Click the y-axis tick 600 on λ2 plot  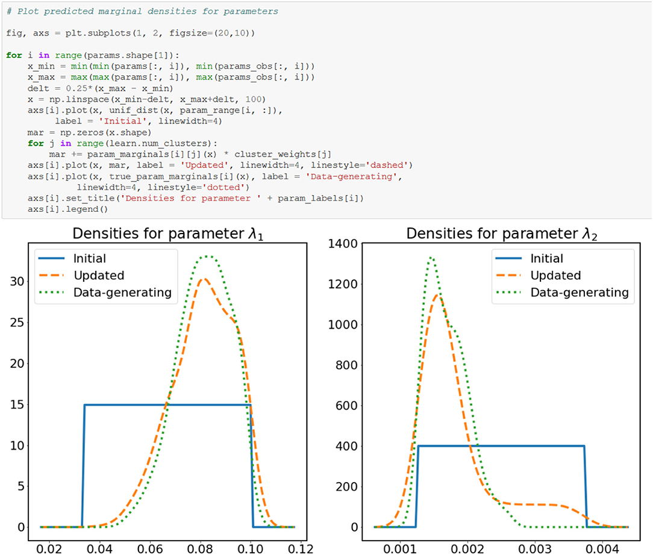[x=346, y=406]
